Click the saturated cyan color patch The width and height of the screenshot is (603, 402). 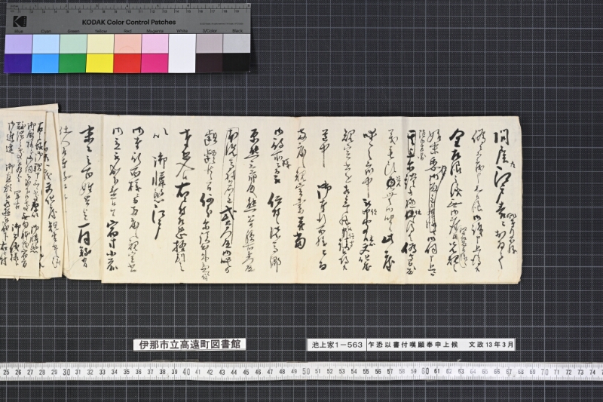(x=45, y=63)
